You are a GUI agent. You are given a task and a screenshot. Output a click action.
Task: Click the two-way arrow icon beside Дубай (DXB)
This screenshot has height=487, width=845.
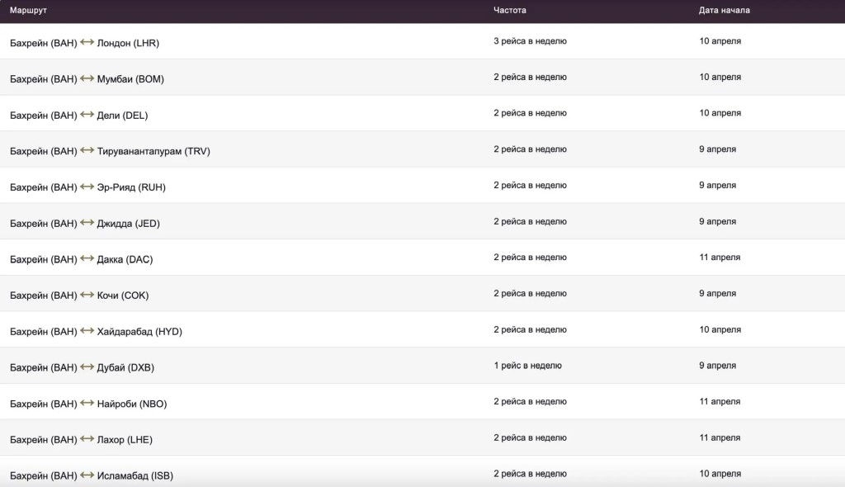(x=87, y=367)
